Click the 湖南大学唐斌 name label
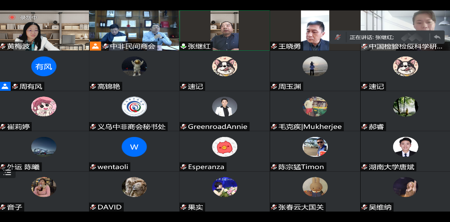The width and height of the screenshot is (450, 222). click(x=391, y=167)
